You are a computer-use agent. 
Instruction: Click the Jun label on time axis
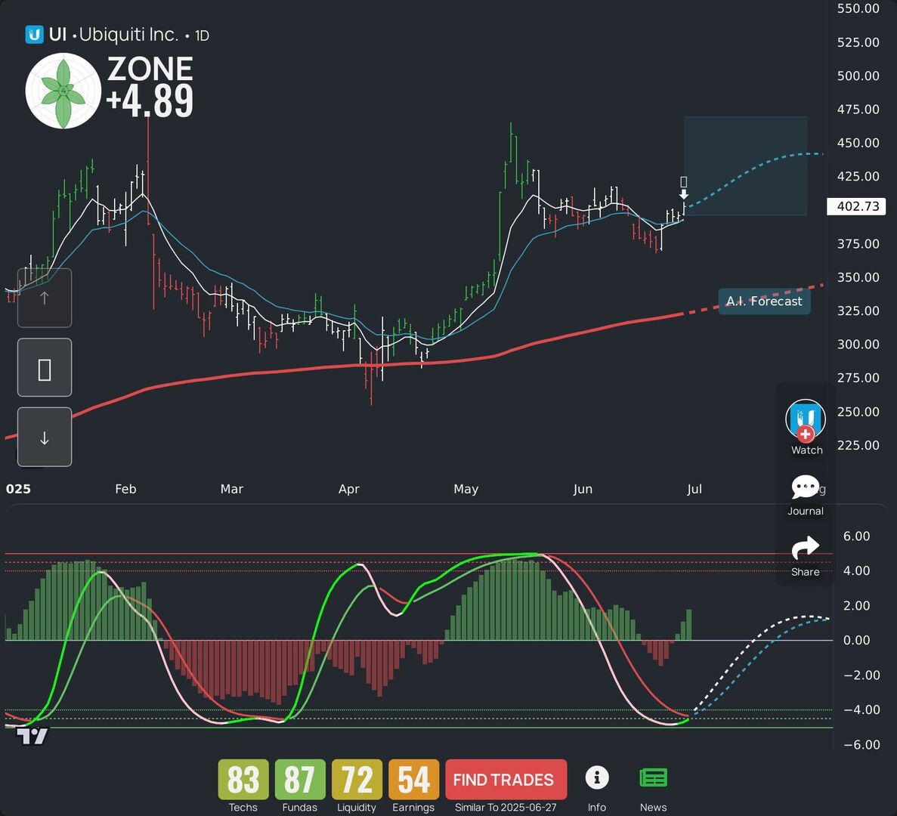click(x=583, y=489)
